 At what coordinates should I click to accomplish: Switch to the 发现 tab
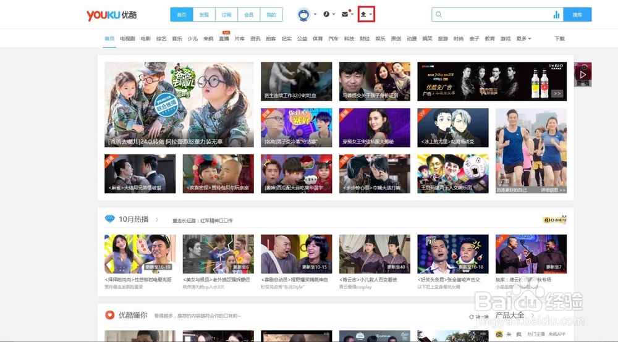204,15
